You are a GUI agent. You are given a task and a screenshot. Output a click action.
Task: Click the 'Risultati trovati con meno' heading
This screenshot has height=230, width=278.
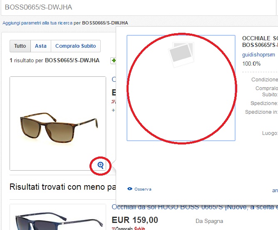pyautogui.click(x=62, y=187)
